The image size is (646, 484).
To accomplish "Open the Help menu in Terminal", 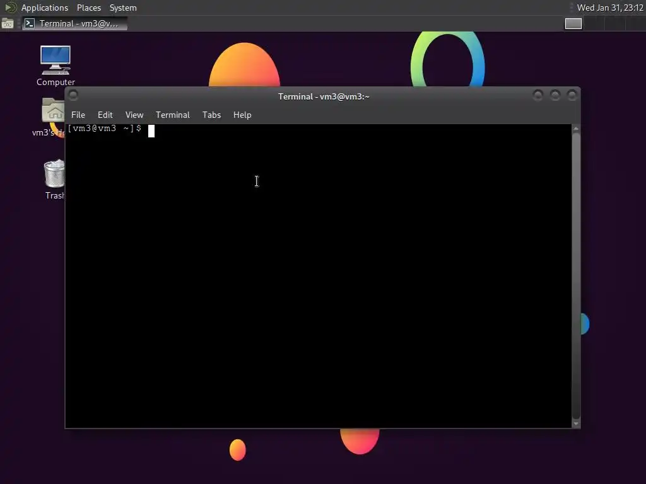I will pos(242,115).
